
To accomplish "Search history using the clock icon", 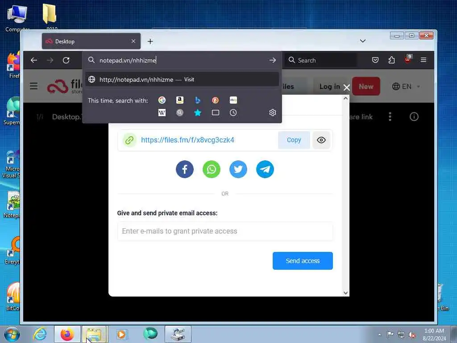I will point(233,113).
